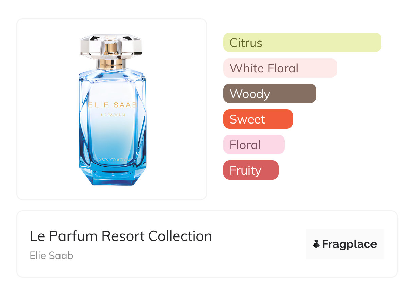Choose the Woody accord bar

pos(270,94)
